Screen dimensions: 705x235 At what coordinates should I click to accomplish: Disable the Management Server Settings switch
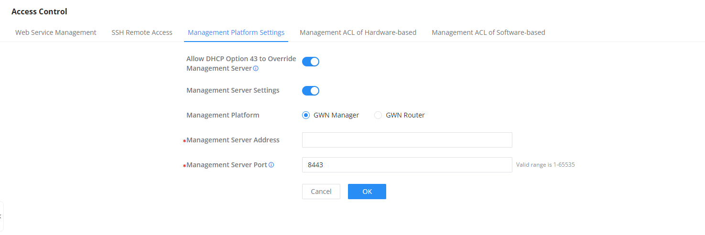tap(311, 91)
